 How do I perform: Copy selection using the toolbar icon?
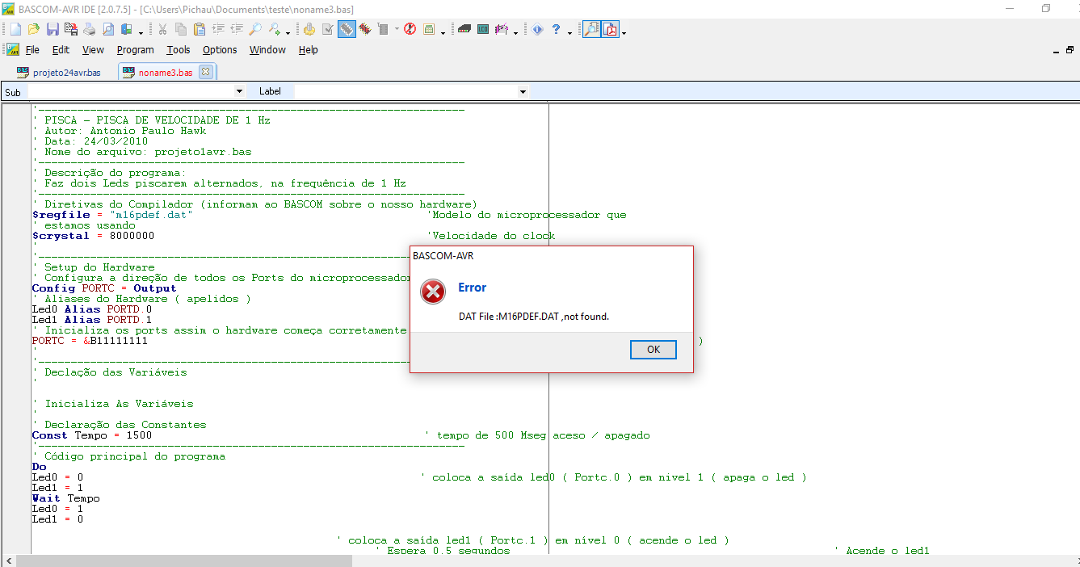pos(180,29)
